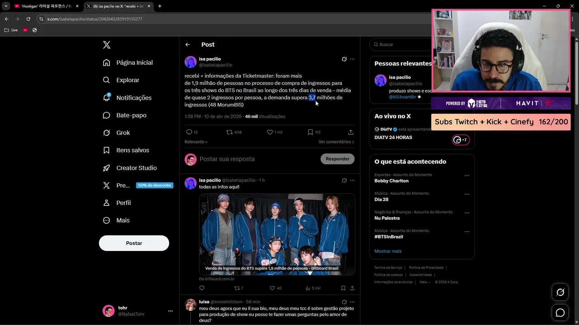Open more options for Bobby Charlton trend
Image resolution: width=579 pixels, height=325 pixels.
[467, 176]
